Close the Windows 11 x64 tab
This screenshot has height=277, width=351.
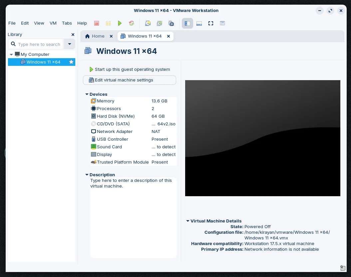click(169, 36)
